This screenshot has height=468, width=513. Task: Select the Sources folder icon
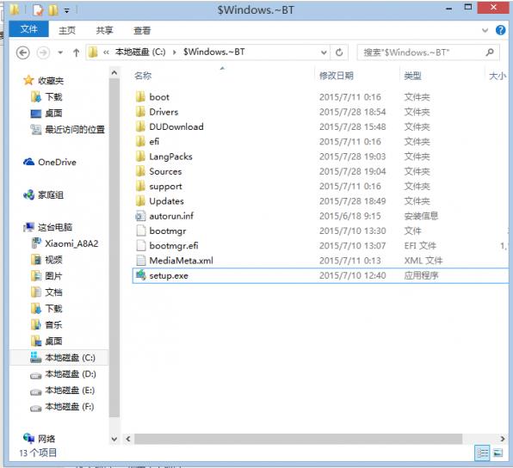[140, 171]
